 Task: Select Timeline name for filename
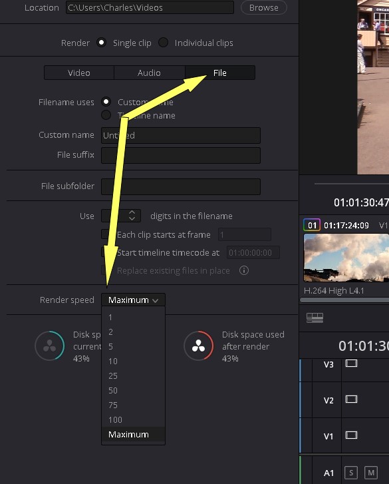tap(106, 115)
